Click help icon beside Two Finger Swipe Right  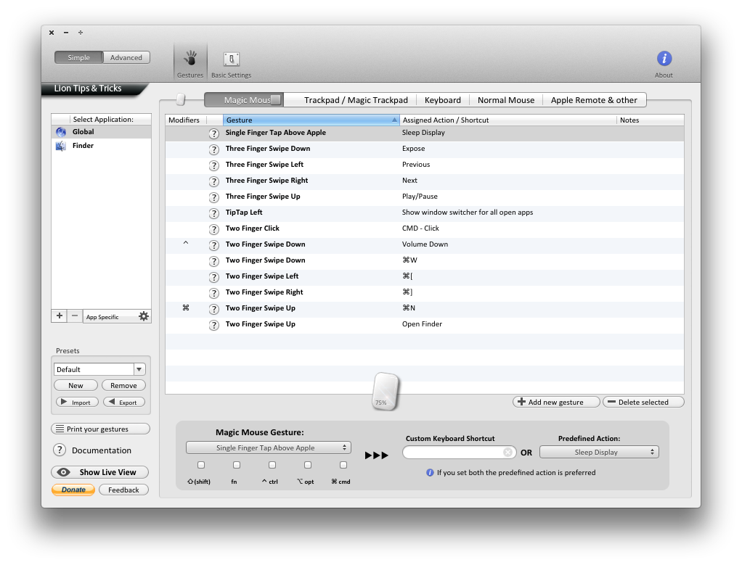click(214, 293)
